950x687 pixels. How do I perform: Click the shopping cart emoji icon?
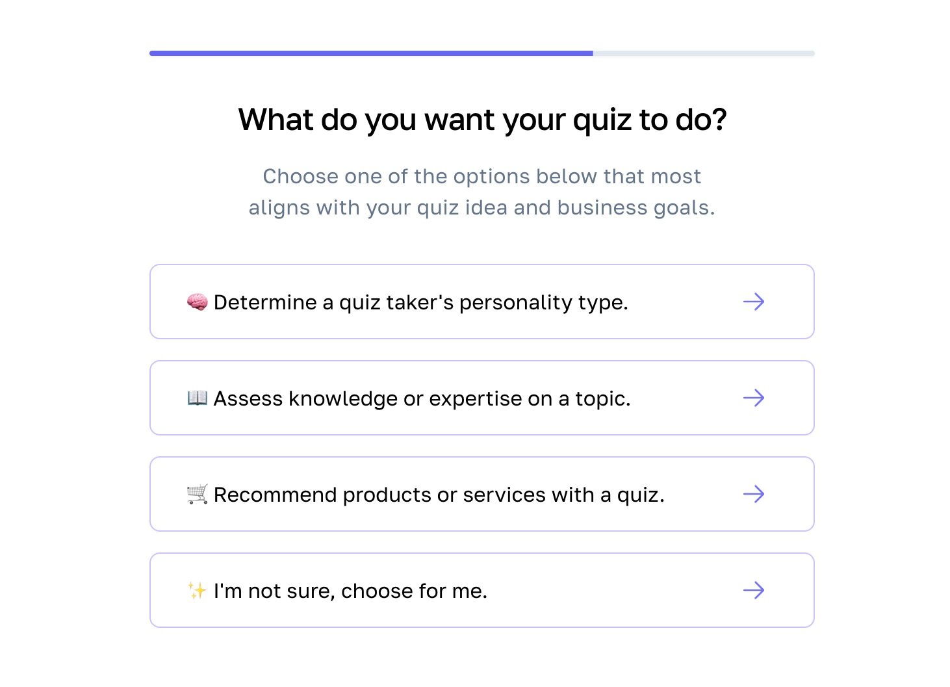click(197, 494)
